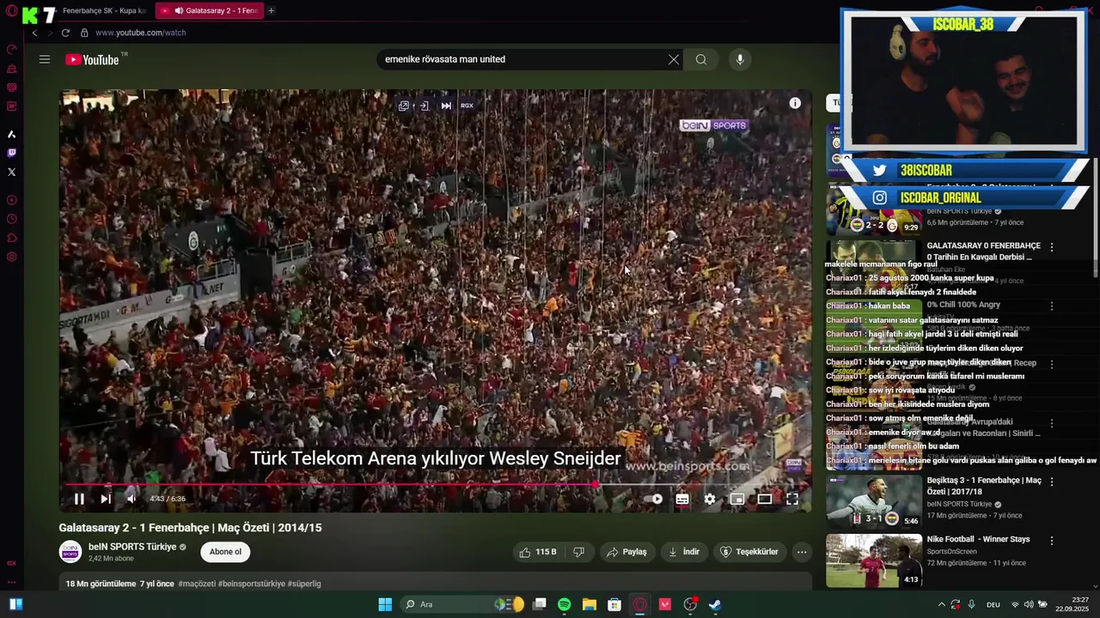Open Opera sidebar history clock

click(11, 219)
